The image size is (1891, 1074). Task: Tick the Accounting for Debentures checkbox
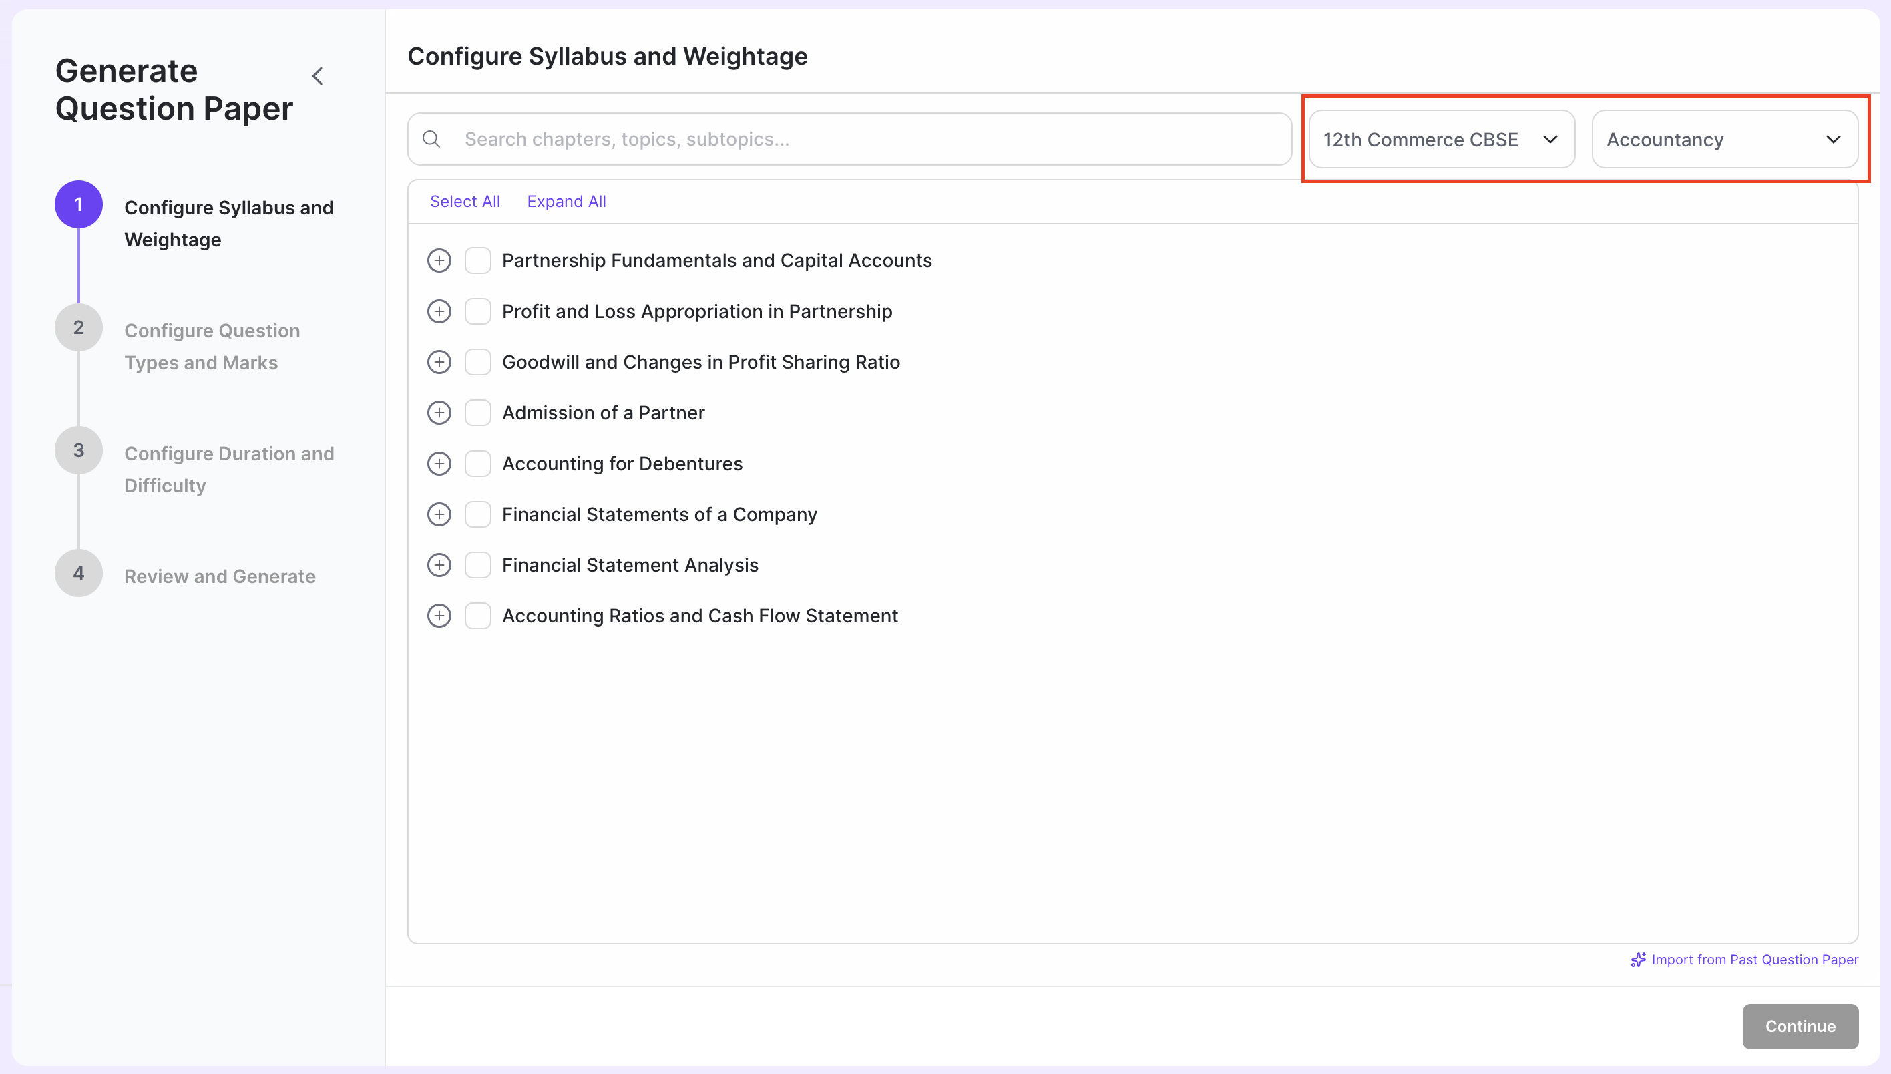pos(477,464)
